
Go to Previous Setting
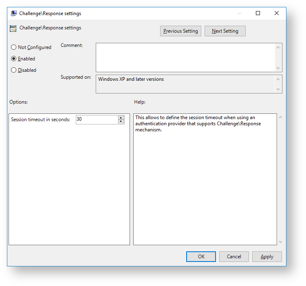click(181, 31)
